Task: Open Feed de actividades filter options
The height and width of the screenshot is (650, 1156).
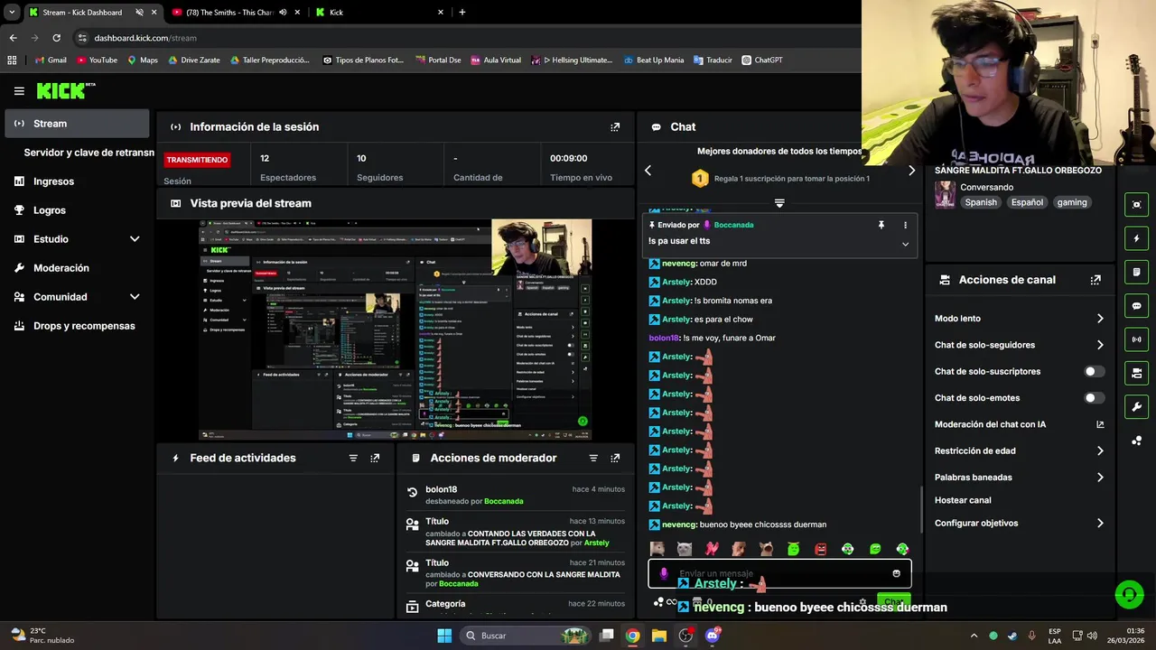Action: click(353, 459)
